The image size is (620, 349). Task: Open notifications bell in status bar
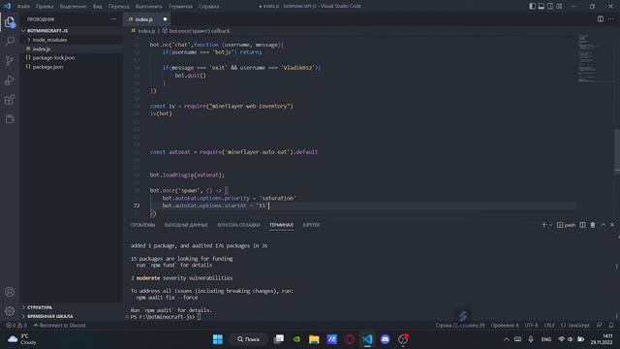pos(611,326)
